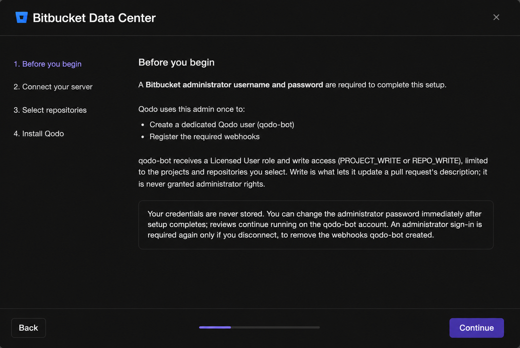The height and width of the screenshot is (348, 520).
Task: Select step 1 Before you begin
Action: point(47,64)
